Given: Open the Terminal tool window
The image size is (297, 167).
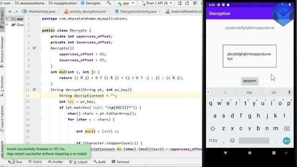Looking at the screenshot, I should (121, 162).
